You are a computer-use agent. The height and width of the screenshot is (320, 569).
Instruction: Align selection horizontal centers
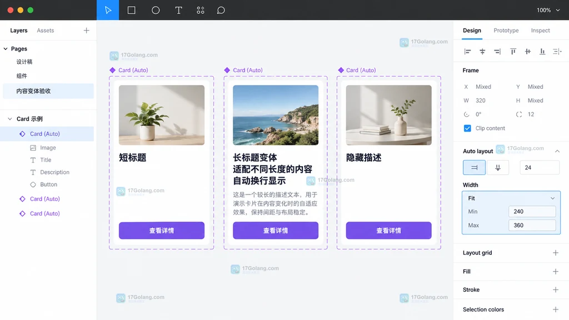pyautogui.click(x=482, y=52)
